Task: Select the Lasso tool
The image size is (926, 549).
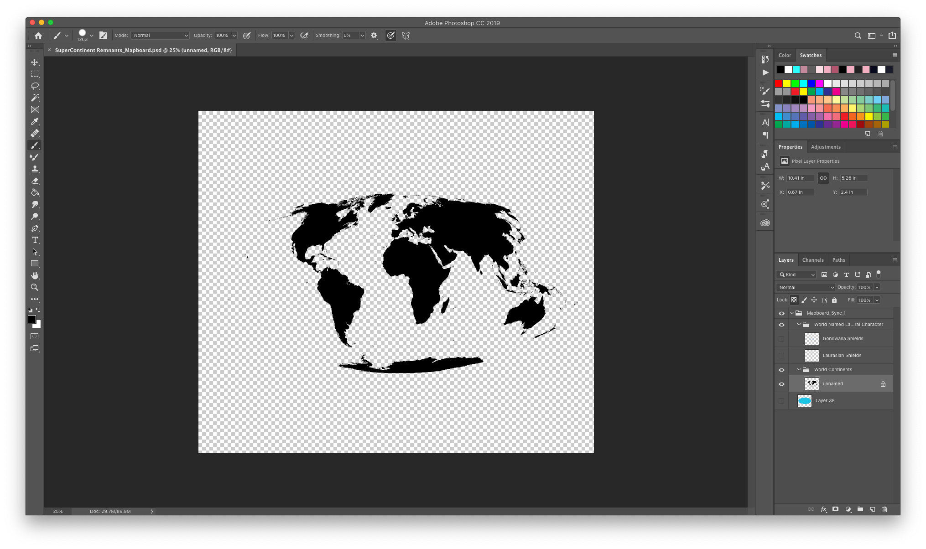Action: coord(35,86)
